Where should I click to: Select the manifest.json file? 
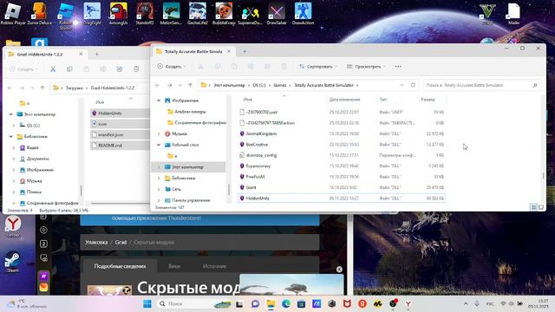click(121, 135)
